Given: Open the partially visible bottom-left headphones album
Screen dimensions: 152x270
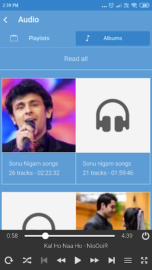Looking at the screenshot, I should (39, 211).
